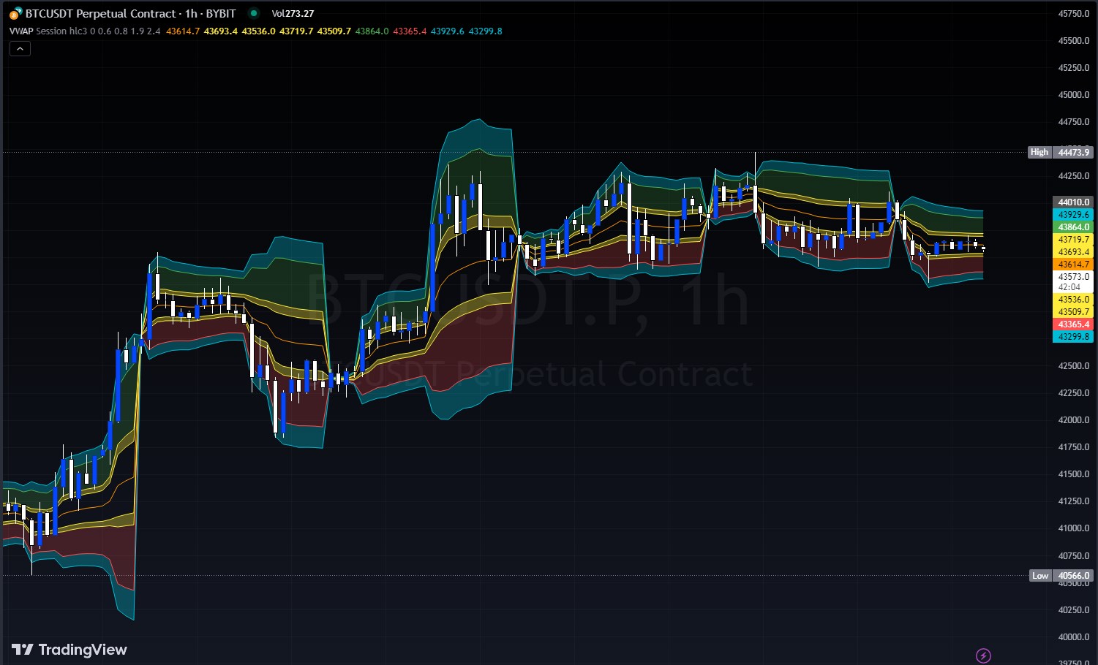Click the lightning bolt icon at chart bottom
The width and height of the screenshot is (1098, 665).
coord(984,655)
